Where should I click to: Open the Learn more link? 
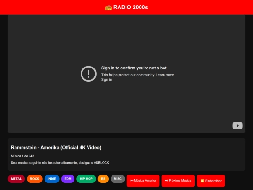[x=165, y=75]
